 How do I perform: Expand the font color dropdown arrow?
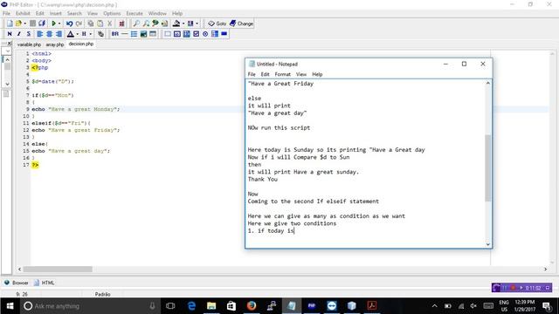click(x=77, y=34)
